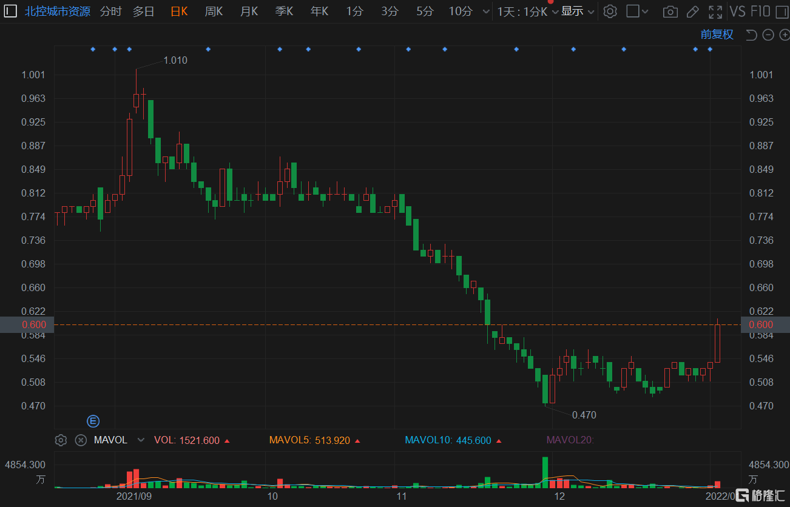The image size is (790, 507).
Task: Switch to the 5分 five-minute tab
Action: 425,12
